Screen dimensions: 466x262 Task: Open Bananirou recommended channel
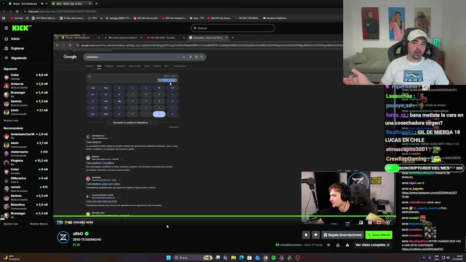(x=25, y=206)
